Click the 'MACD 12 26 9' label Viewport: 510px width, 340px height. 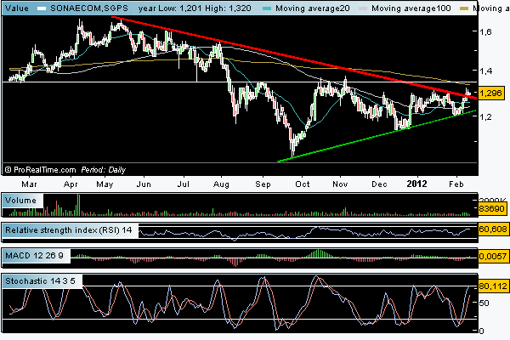(x=34, y=255)
